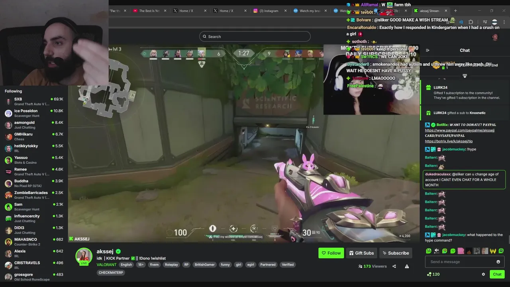Open the emoji picker in message box
Image resolution: width=510 pixels, height=287 pixels.
click(498, 262)
